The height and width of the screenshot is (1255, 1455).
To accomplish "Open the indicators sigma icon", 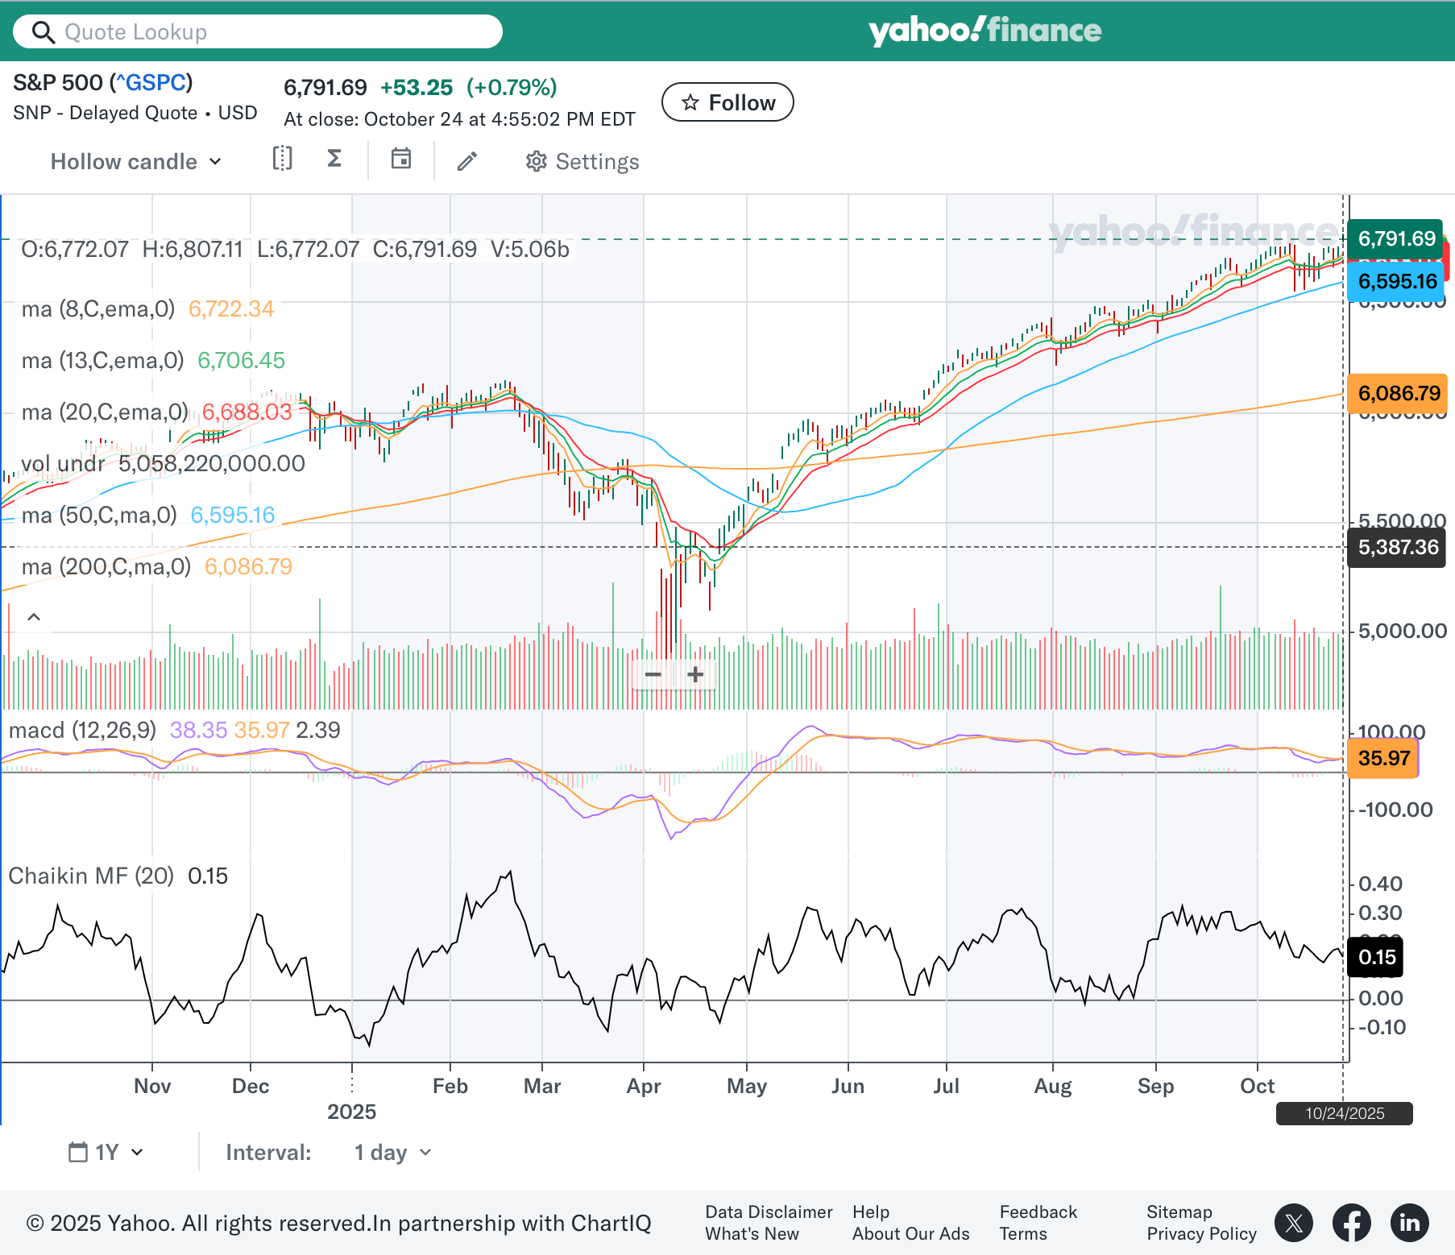I will [x=334, y=159].
